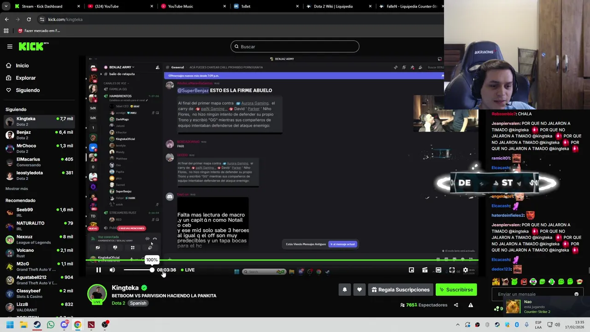Open Explorar in the sidebar
Screen dimensions: 590x332
tap(26, 78)
